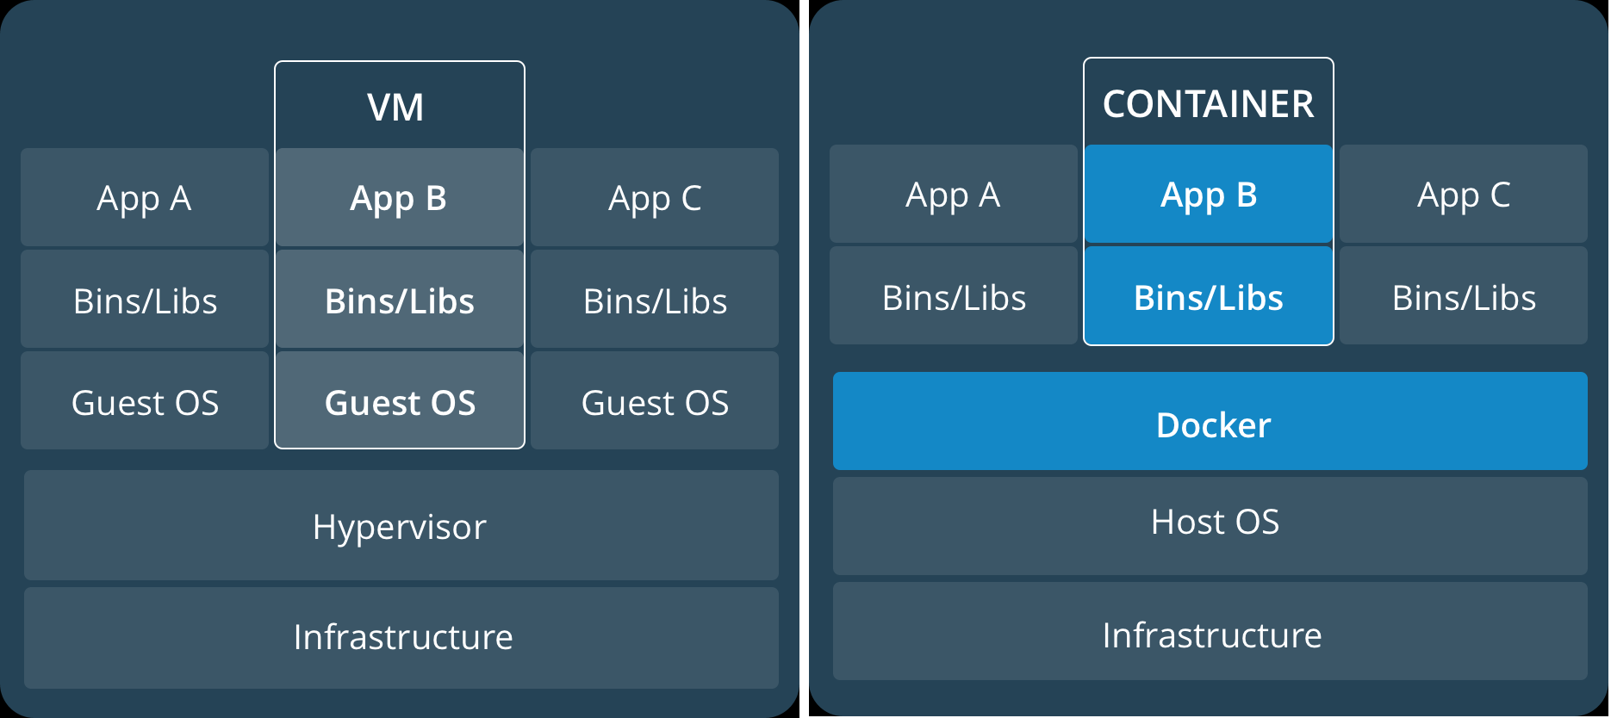Click App A in the VM diagram

pyautogui.click(x=144, y=197)
